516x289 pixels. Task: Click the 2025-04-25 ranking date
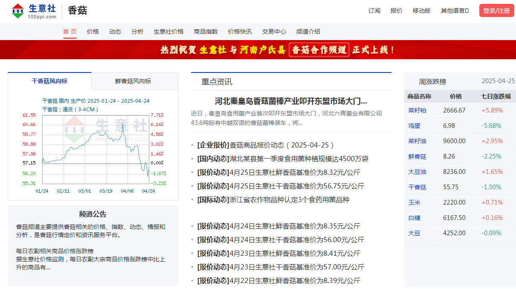(498, 81)
